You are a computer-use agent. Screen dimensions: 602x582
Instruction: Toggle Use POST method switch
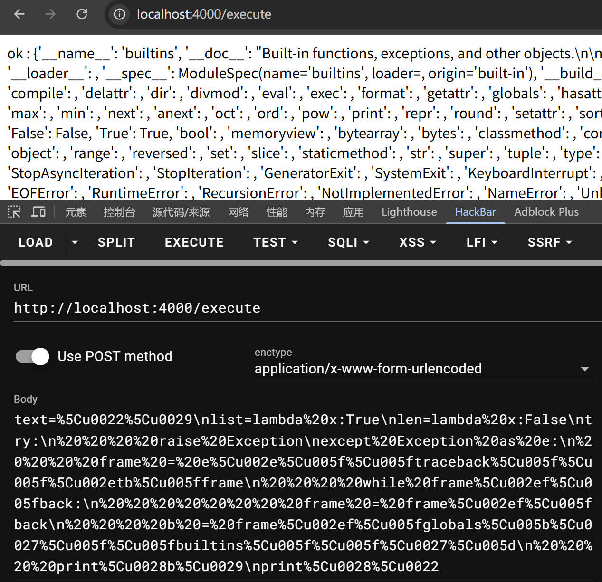tap(32, 356)
